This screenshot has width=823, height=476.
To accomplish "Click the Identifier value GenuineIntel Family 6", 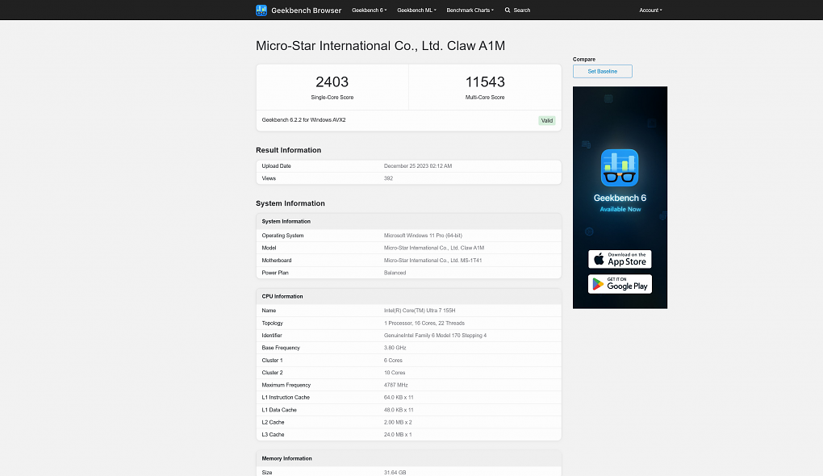I will click(435, 336).
